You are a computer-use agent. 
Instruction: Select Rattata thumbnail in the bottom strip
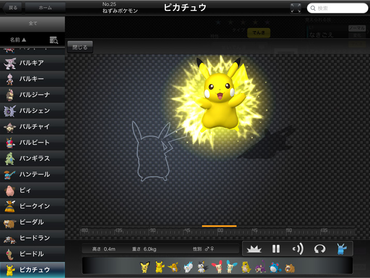click(x=260, y=267)
